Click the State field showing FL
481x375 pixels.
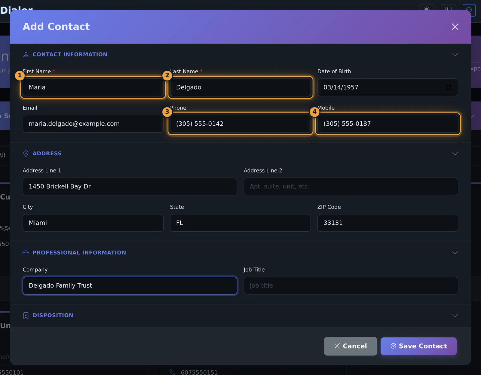pos(240,223)
